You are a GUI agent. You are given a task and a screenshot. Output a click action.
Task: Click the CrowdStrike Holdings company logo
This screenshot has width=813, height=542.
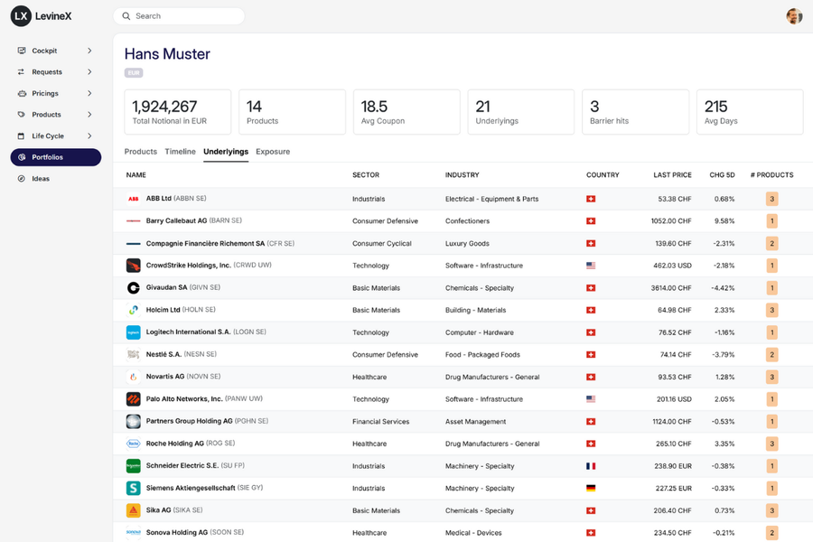(133, 266)
